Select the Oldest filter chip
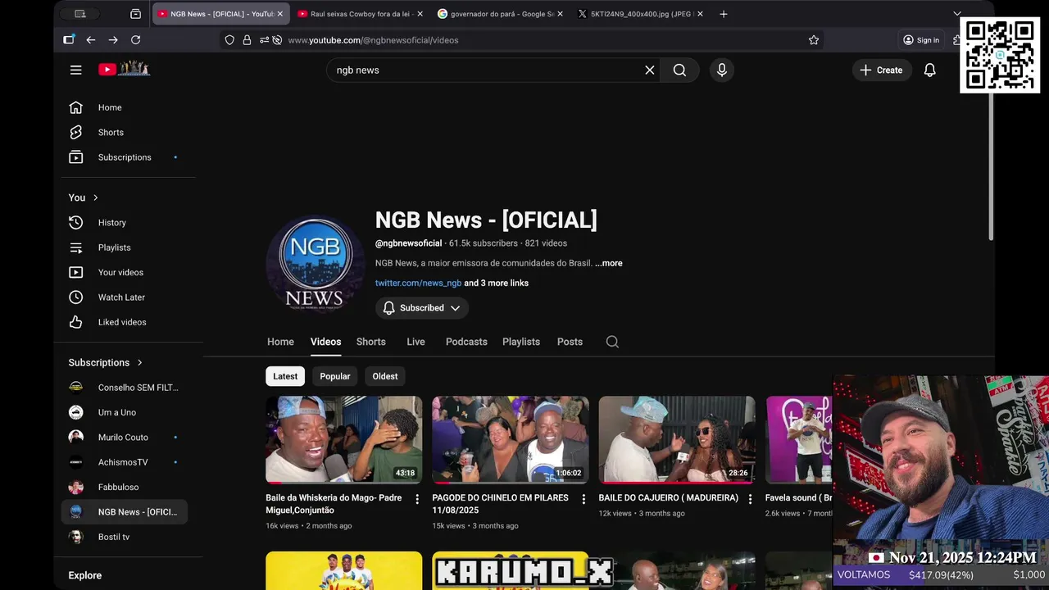The height and width of the screenshot is (590, 1049). (x=385, y=376)
